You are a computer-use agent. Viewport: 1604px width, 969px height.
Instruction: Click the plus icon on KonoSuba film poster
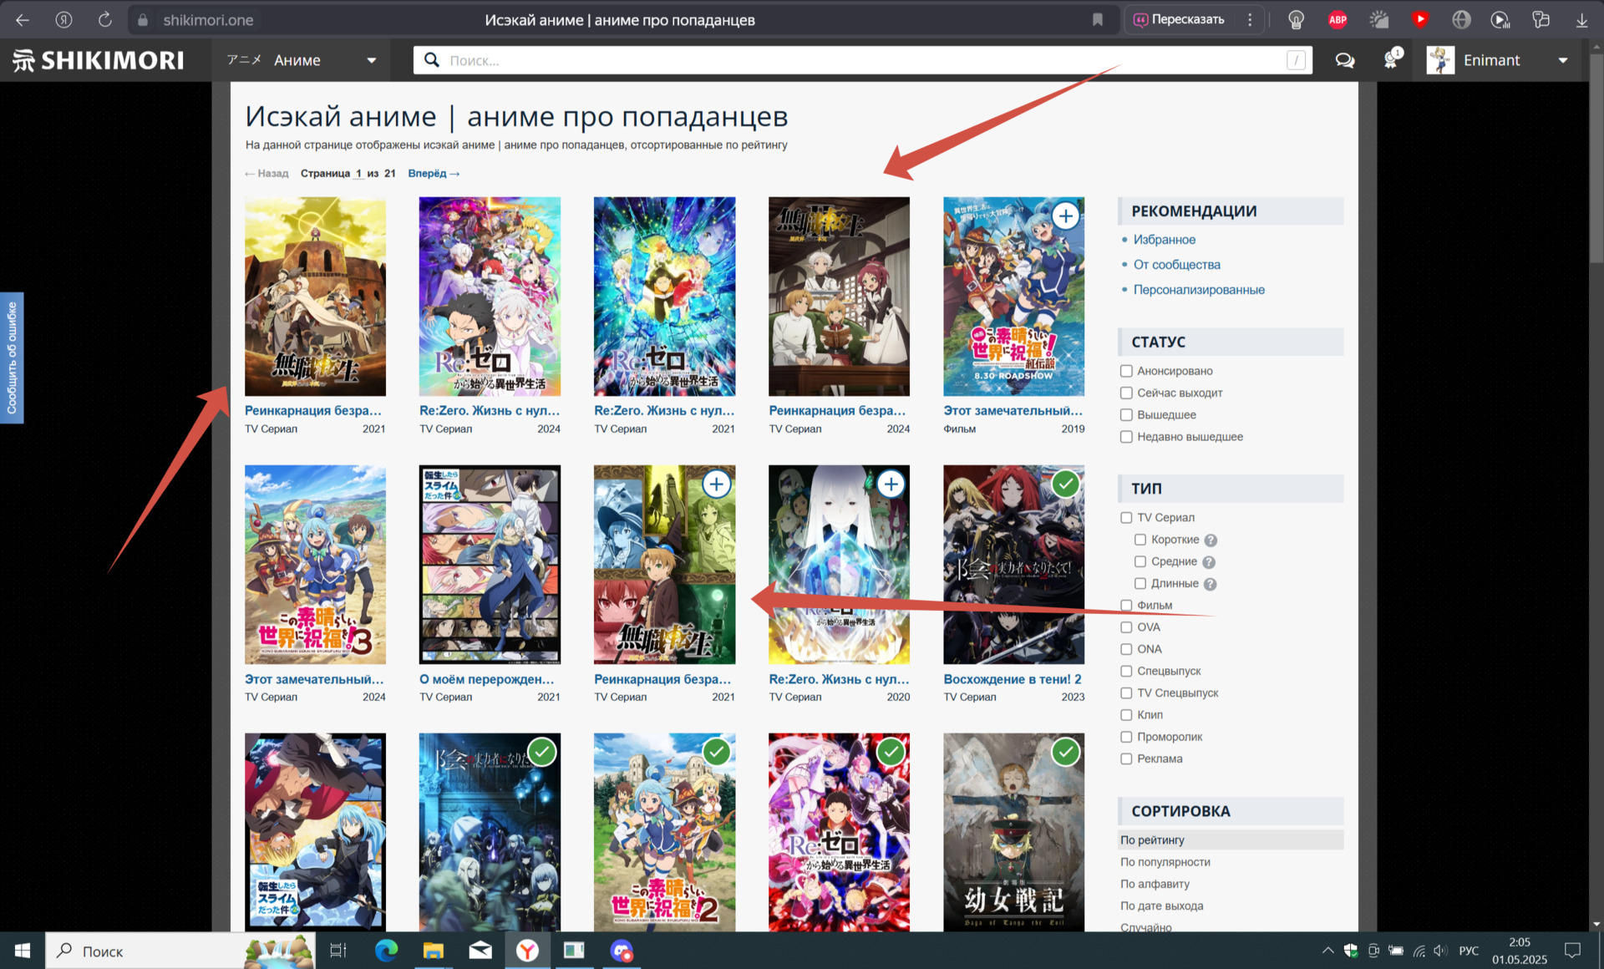1065,216
